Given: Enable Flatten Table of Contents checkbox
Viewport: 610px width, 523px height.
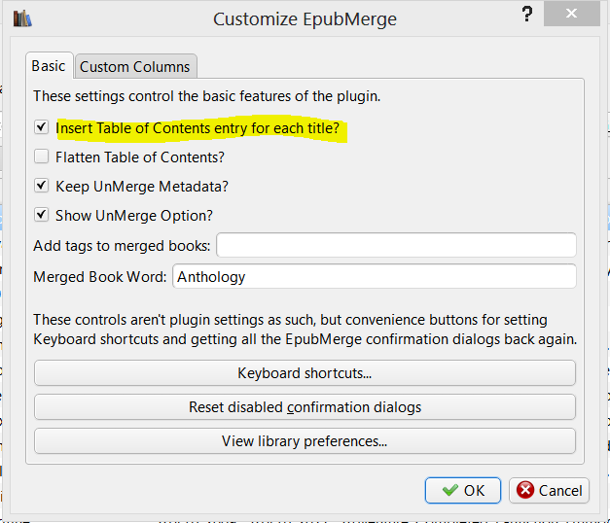Looking at the screenshot, I should pyautogui.click(x=41, y=157).
